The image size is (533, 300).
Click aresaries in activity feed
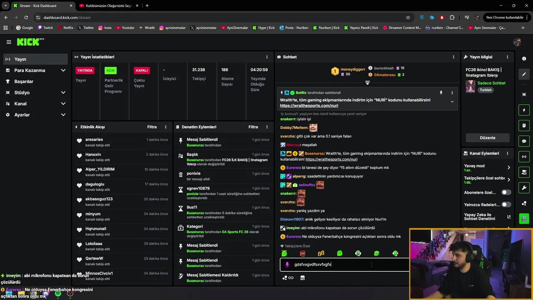[94, 140]
